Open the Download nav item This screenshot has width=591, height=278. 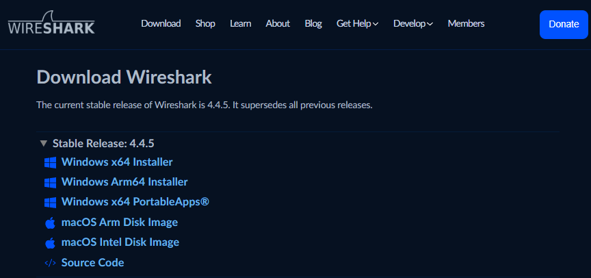(161, 24)
